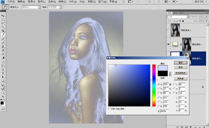Open the 文件(F) menu
Screen dimensions: 209x128
pos(11,1)
